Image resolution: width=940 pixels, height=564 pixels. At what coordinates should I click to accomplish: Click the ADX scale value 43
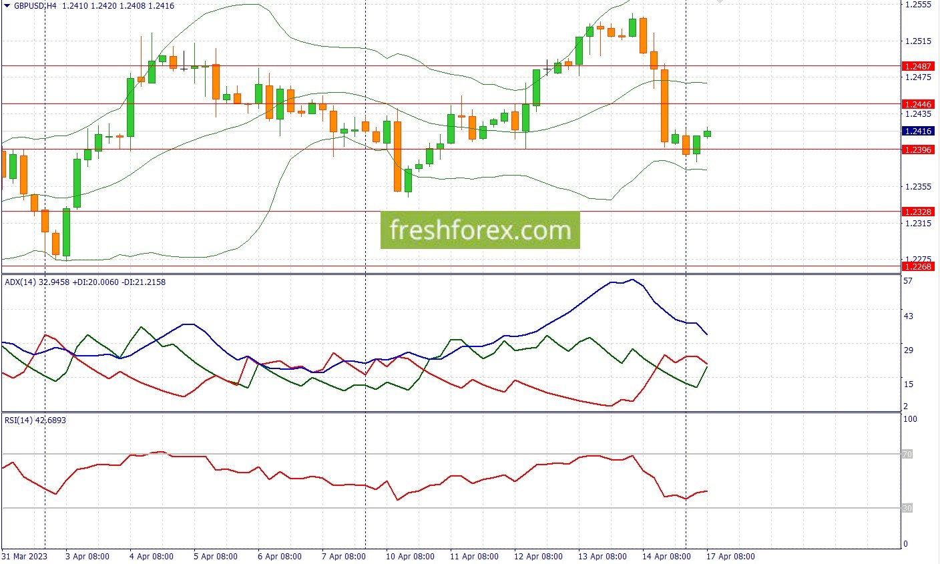coord(908,316)
